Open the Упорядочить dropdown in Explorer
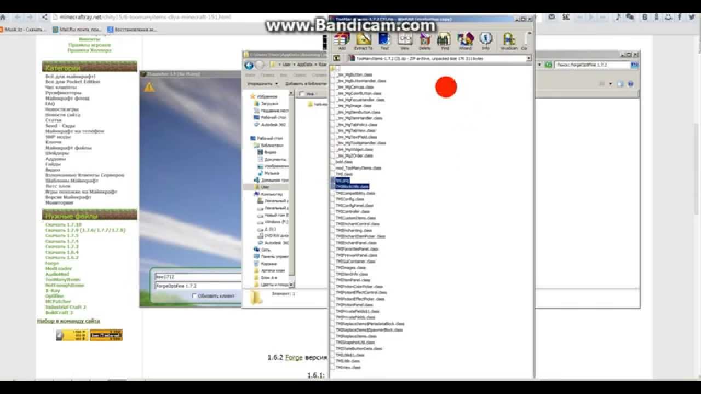This screenshot has height=394, width=701. pyautogui.click(x=263, y=84)
